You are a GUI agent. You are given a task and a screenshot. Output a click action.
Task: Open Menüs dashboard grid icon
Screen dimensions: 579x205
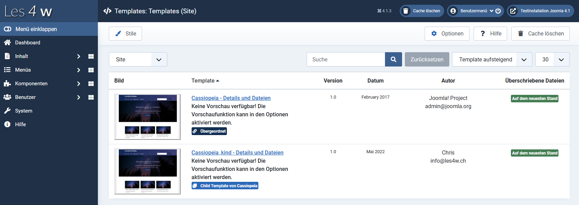(x=91, y=70)
